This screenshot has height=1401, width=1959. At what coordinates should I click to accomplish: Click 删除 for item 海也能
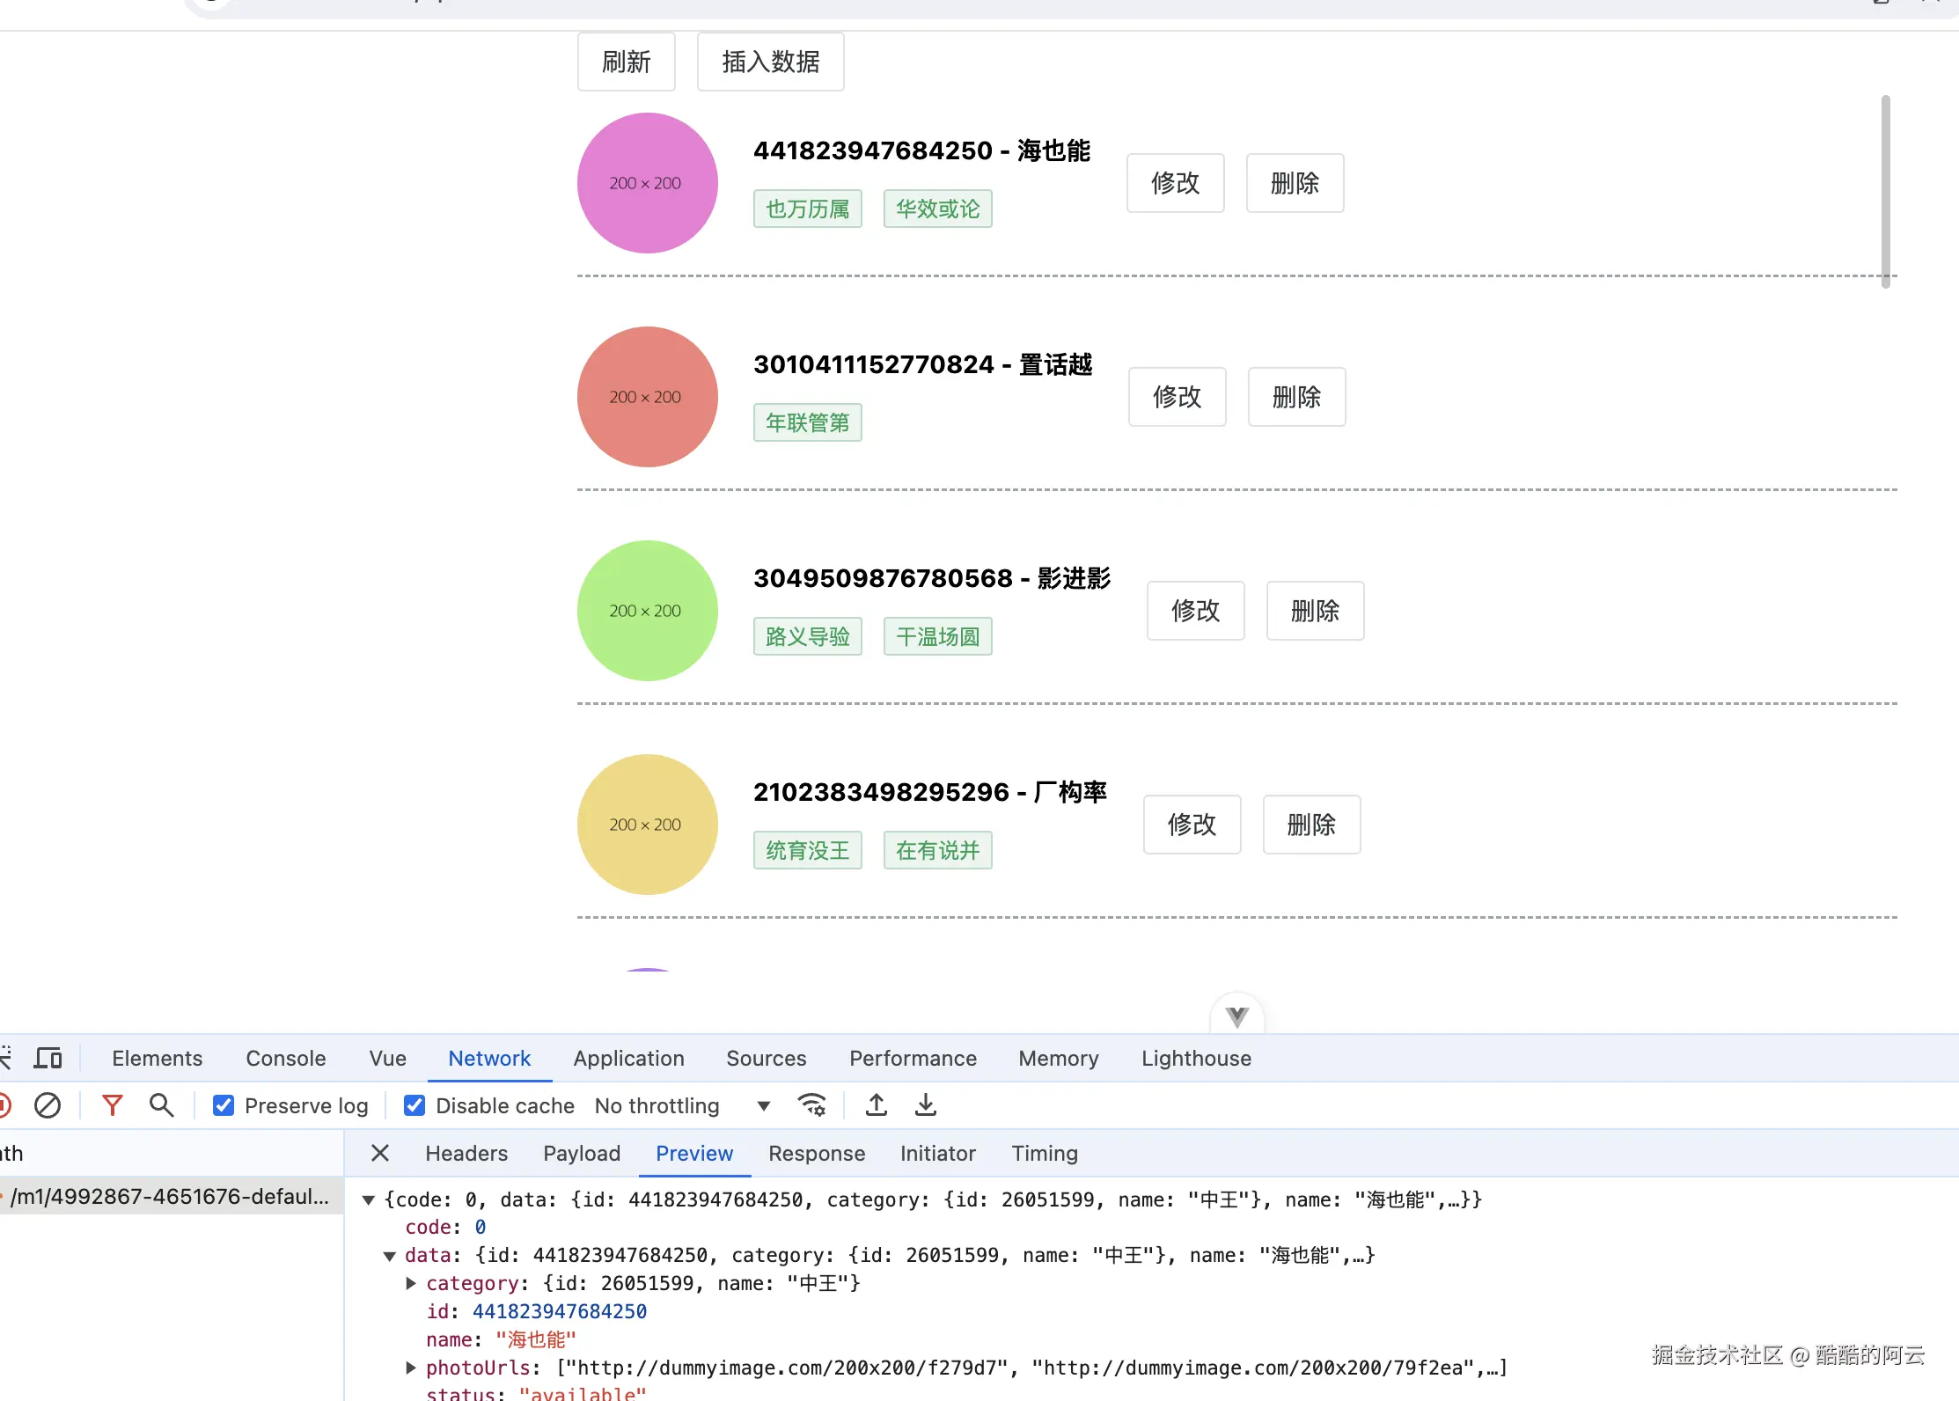[x=1295, y=183]
